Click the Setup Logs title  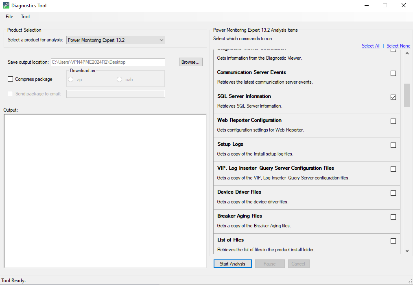click(x=230, y=144)
